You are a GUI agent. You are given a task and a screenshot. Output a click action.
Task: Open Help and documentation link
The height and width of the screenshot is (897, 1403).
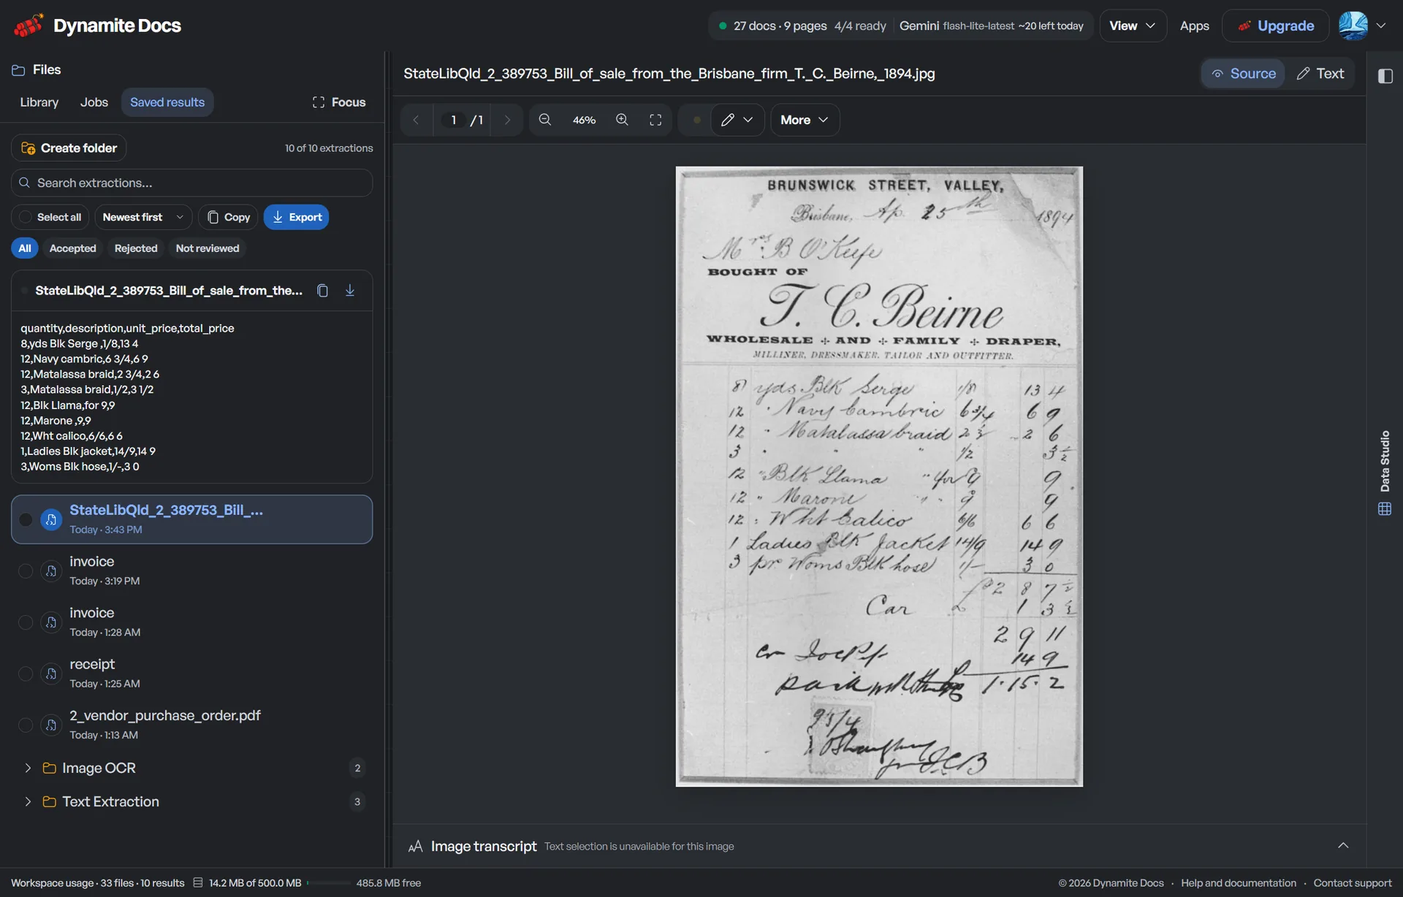[1239, 883]
